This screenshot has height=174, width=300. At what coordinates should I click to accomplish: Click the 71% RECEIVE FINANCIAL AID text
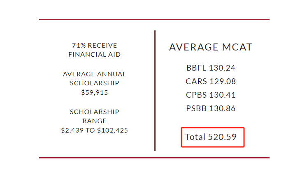[x=95, y=50]
